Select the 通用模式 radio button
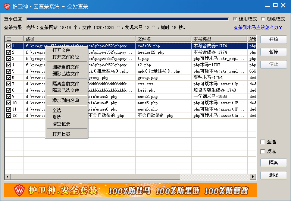The width and height of the screenshot is (291, 201). [235, 19]
